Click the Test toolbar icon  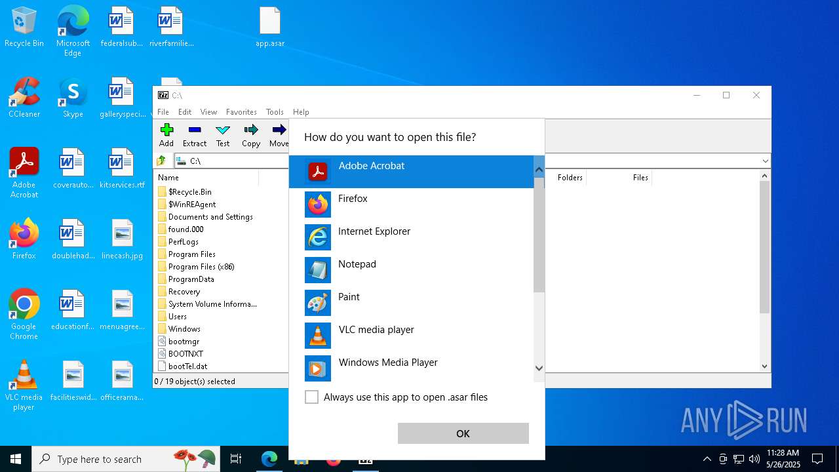point(223,135)
